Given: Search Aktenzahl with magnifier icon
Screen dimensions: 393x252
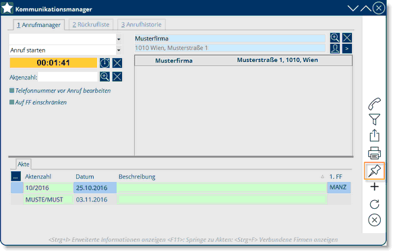Looking at the screenshot, I should (104, 77).
